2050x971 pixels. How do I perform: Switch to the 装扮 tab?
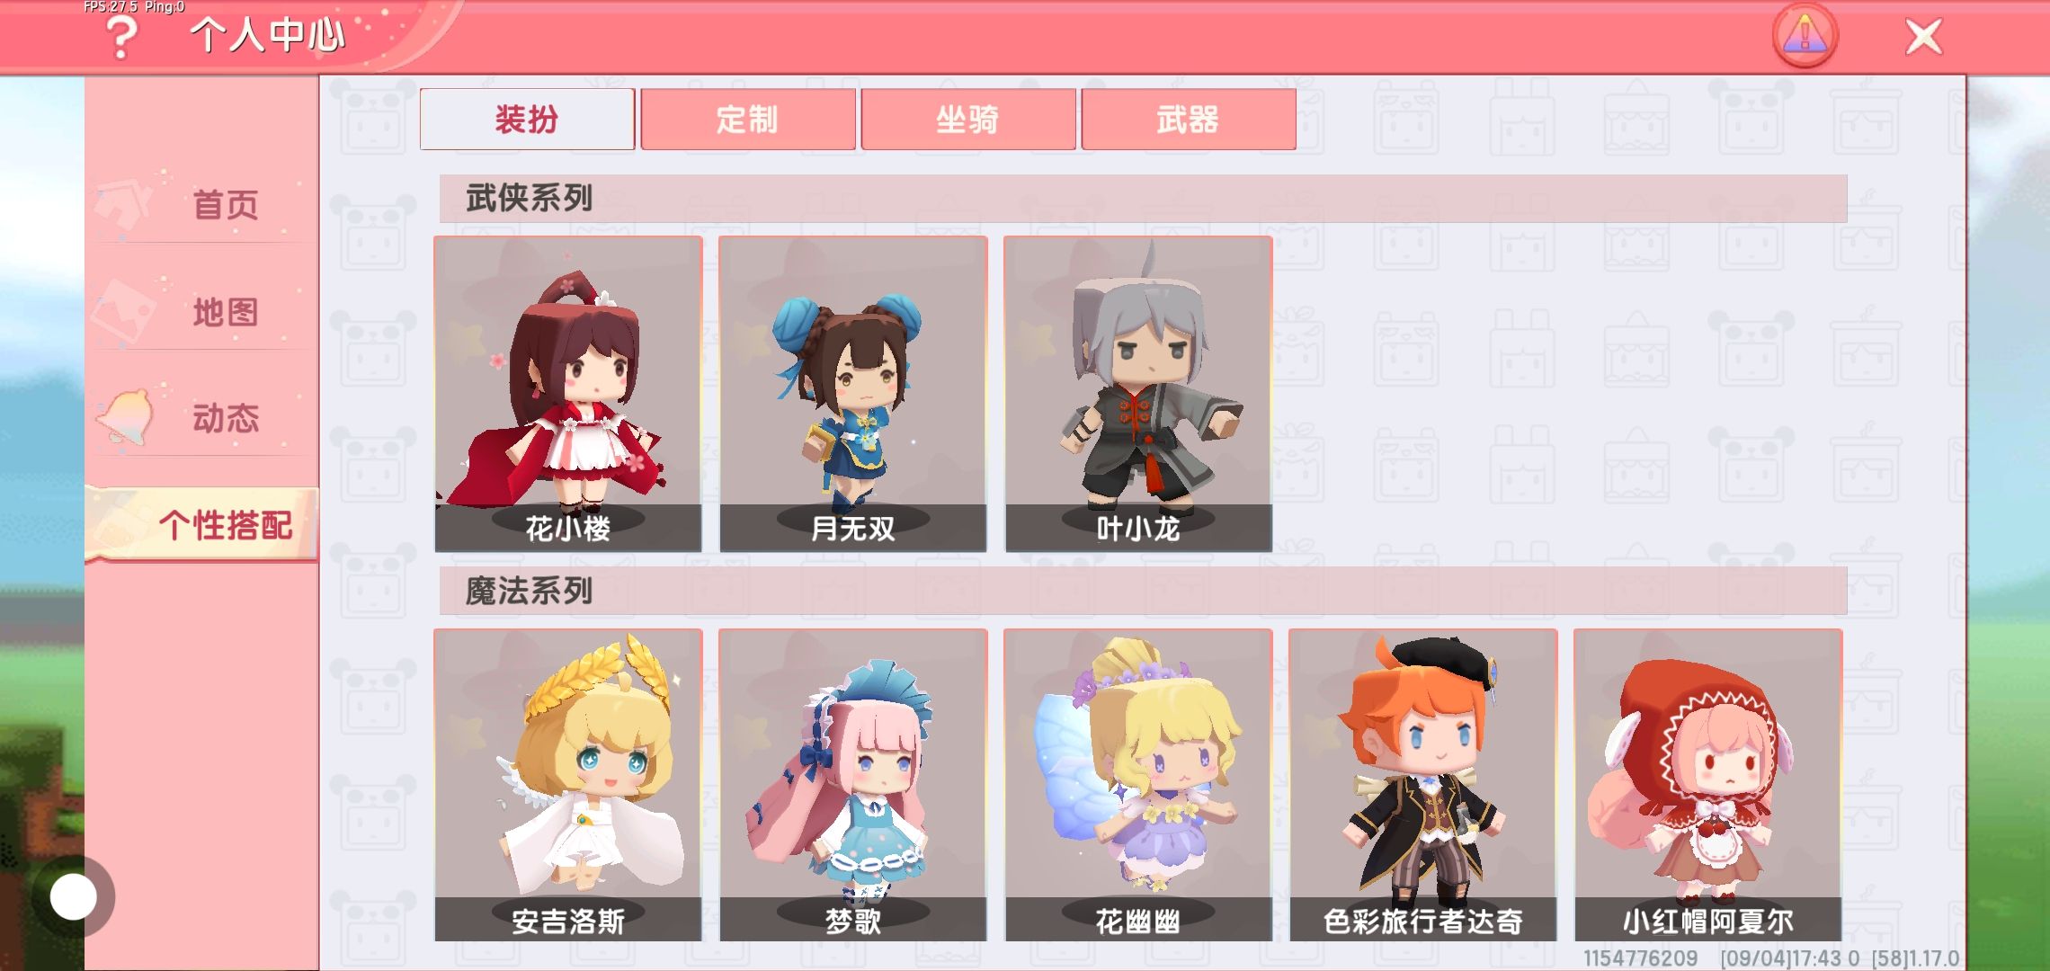tap(527, 119)
